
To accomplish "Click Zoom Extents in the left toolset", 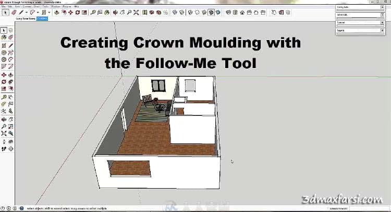I will 4,134.
